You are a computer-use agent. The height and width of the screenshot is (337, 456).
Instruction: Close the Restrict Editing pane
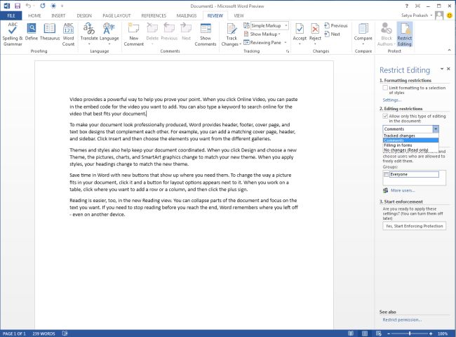(448, 69)
